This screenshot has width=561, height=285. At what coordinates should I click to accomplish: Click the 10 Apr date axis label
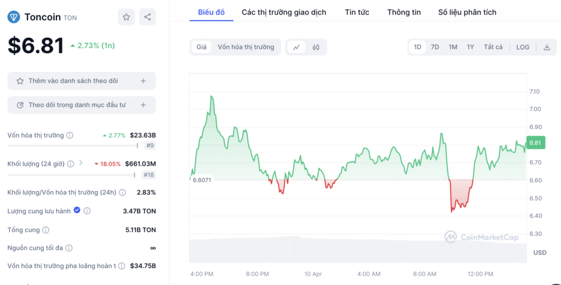coord(313,274)
